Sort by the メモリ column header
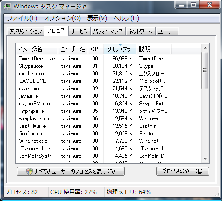The image size is (222, 201). tap(120, 49)
